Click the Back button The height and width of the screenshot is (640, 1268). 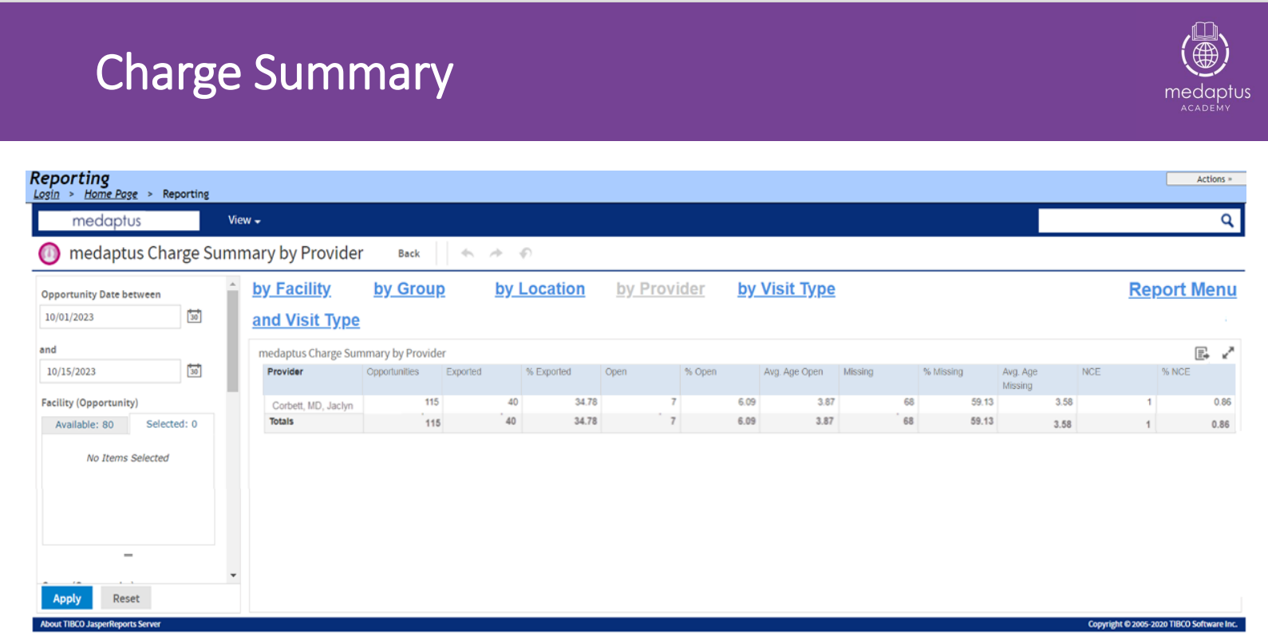409,253
